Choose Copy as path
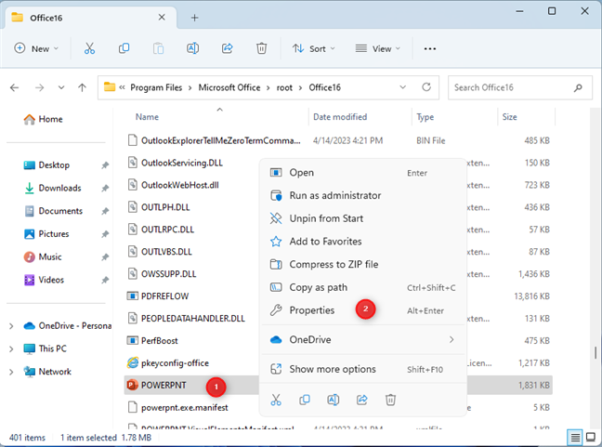The height and width of the screenshot is (447, 602). pyautogui.click(x=363, y=287)
